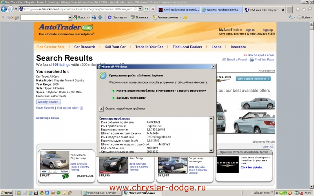Screen dimensions: 314x196
Task: Expand hidden tray icons chevron
Action: (x=277, y=193)
